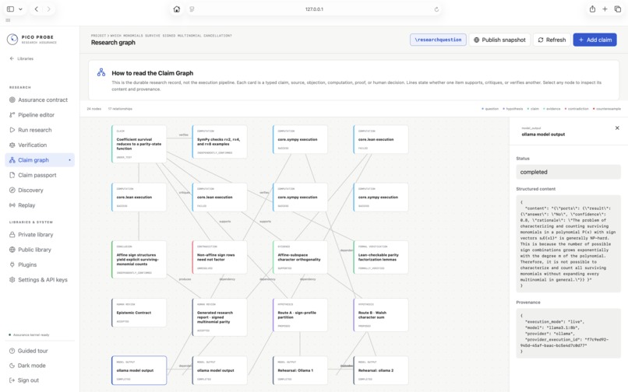Select the Coefficient survival claim node
This screenshot has width=628, height=392.
(x=139, y=144)
